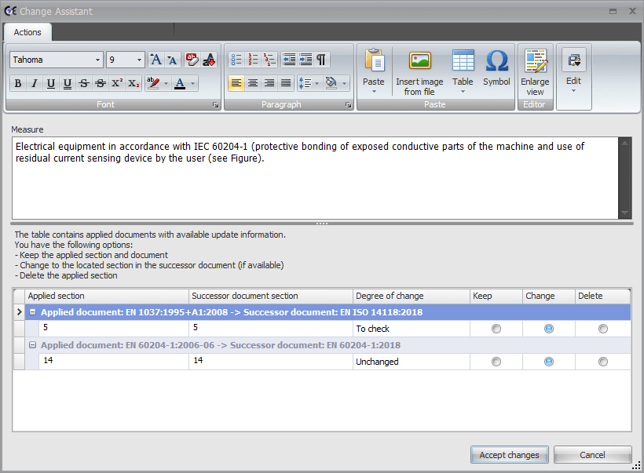Apply italic formatting
Screen dimensions: 644x473
[x=36, y=82]
